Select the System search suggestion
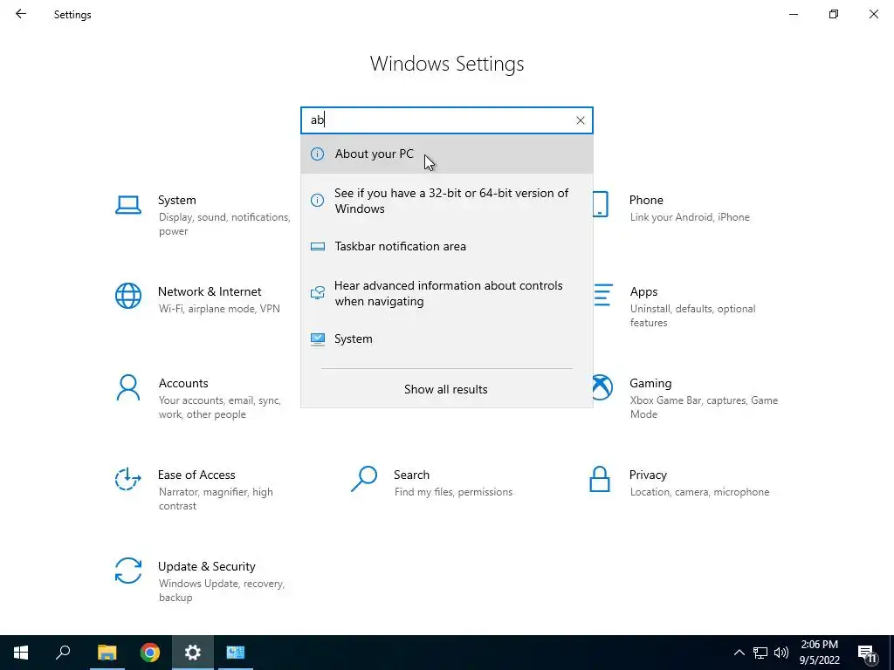Viewport: 894px width, 670px height. 446,339
